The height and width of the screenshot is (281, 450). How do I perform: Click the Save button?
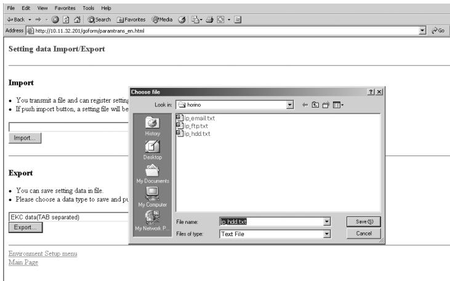point(364,221)
